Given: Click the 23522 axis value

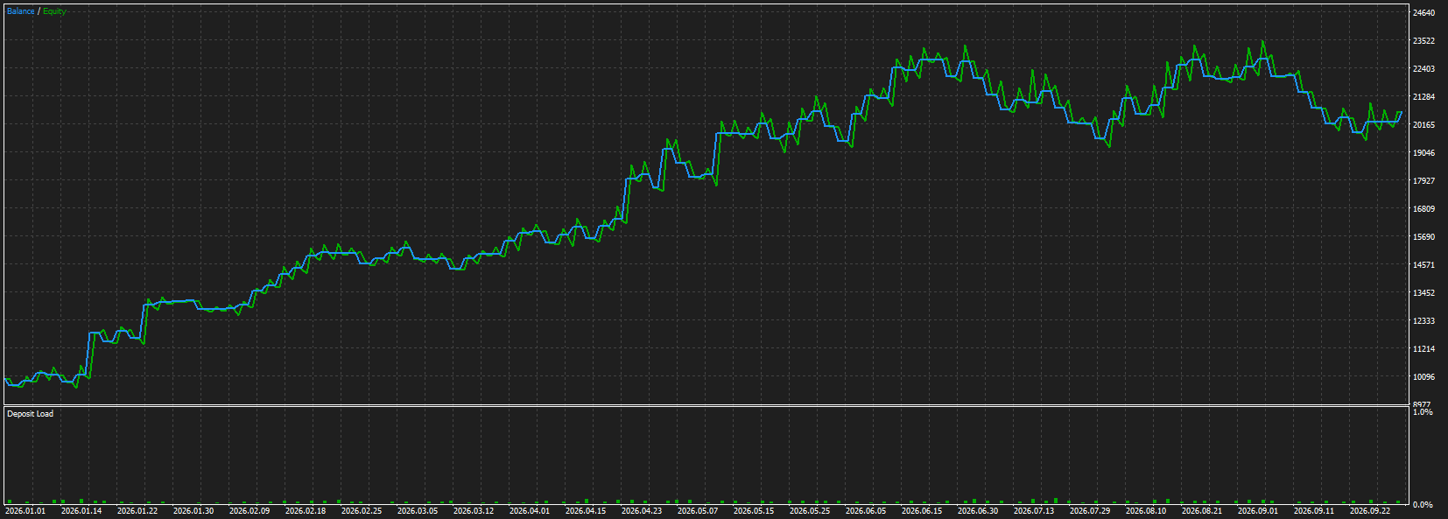Looking at the screenshot, I should tap(1423, 41).
